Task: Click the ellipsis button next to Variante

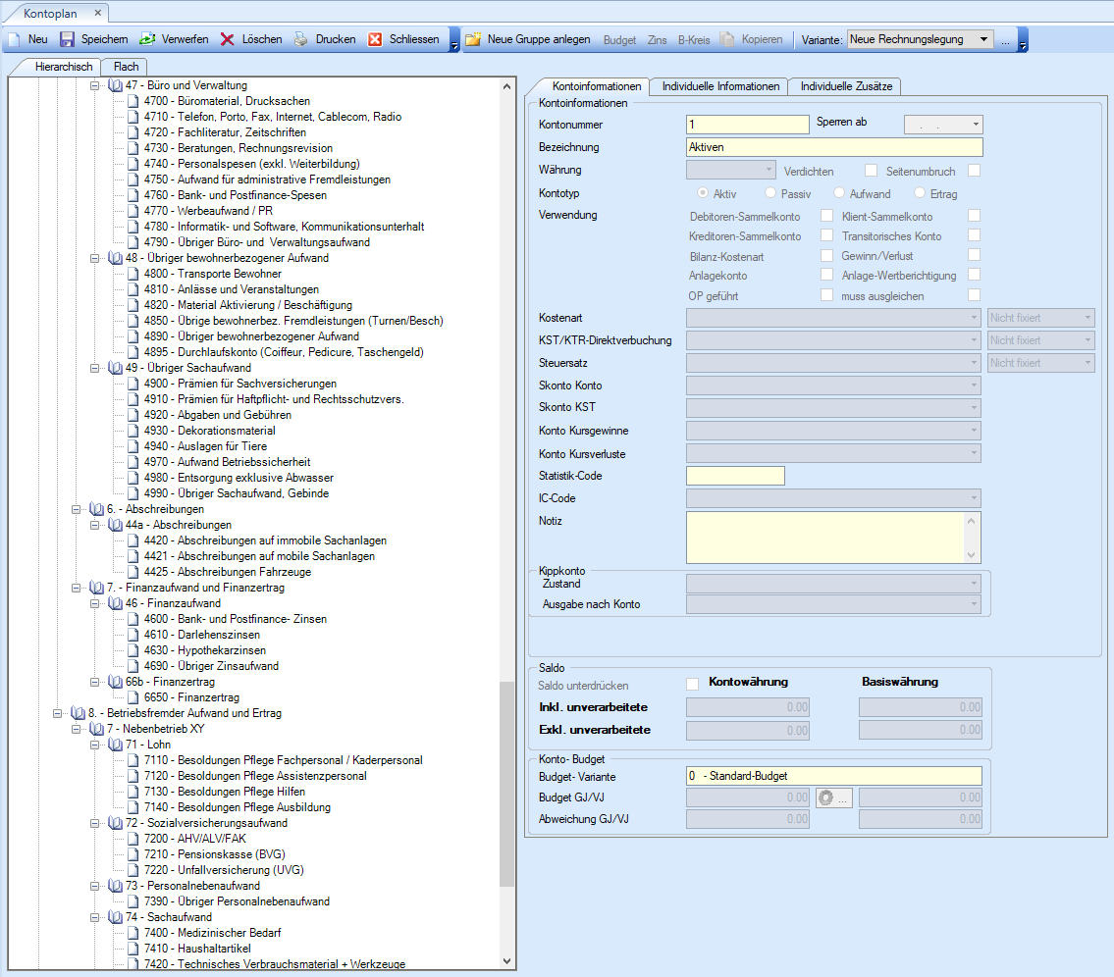Action: point(1005,40)
